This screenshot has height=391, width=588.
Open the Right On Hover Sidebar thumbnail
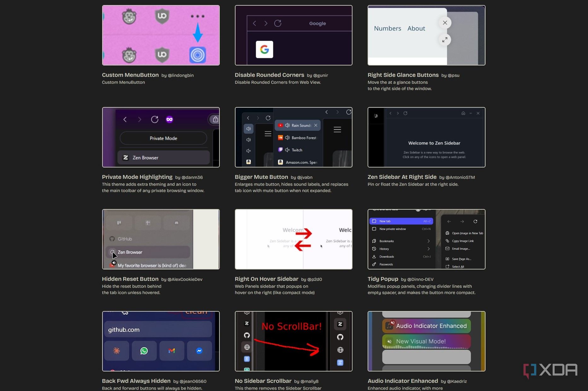[x=294, y=239]
